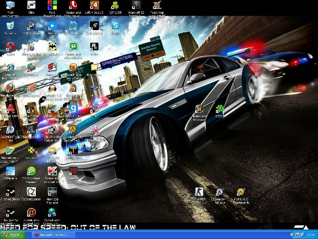318x239 pixels.
Task: Open the Kaspersky Internet Security shortcut
Action: pos(52,171)
